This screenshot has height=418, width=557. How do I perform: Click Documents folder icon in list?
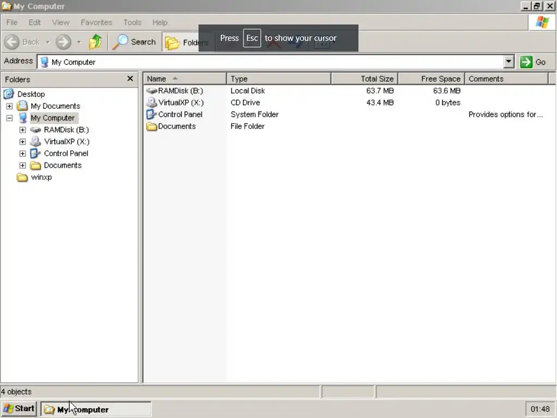(x=152, y=126)
